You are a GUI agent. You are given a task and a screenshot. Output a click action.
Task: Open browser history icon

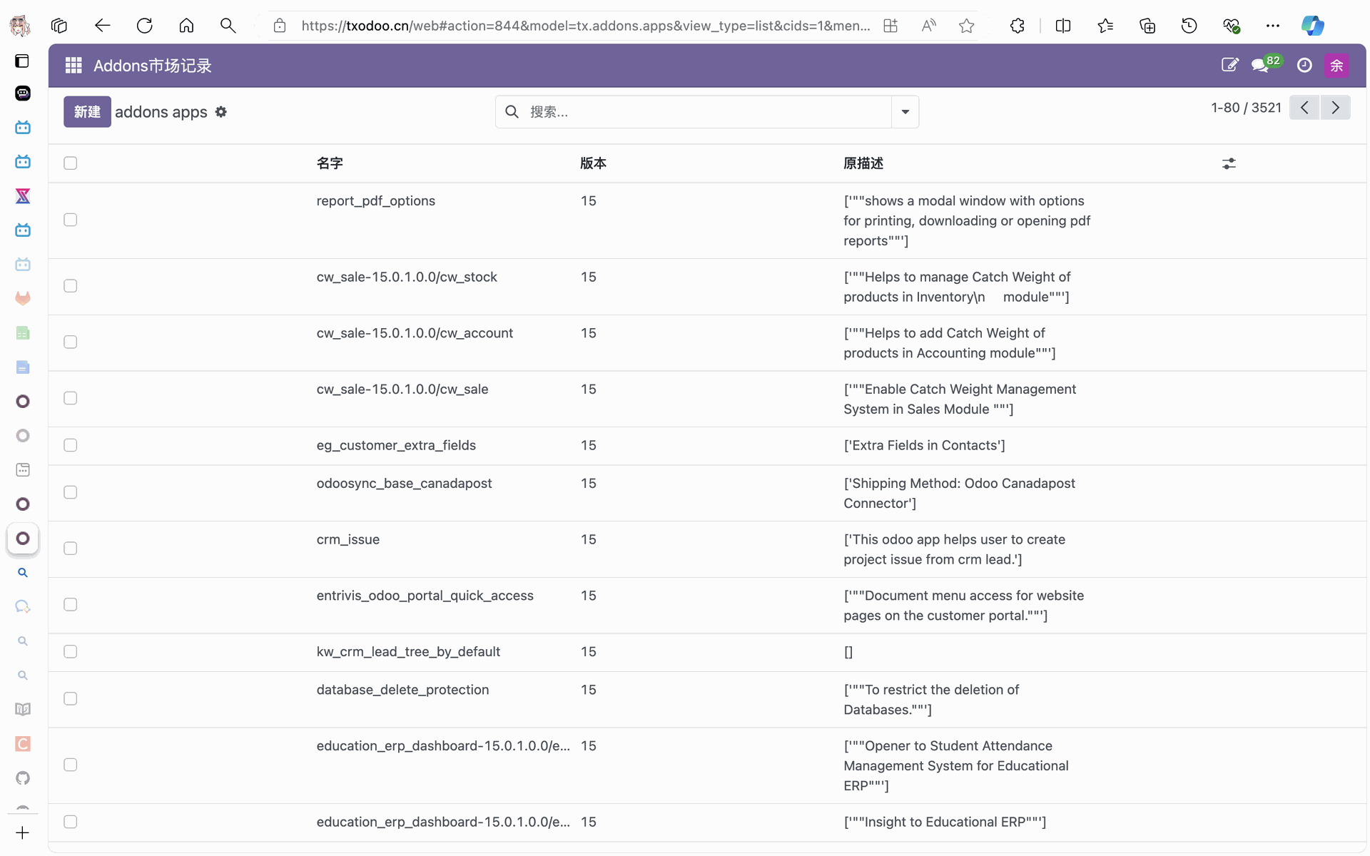[1189, 26]
